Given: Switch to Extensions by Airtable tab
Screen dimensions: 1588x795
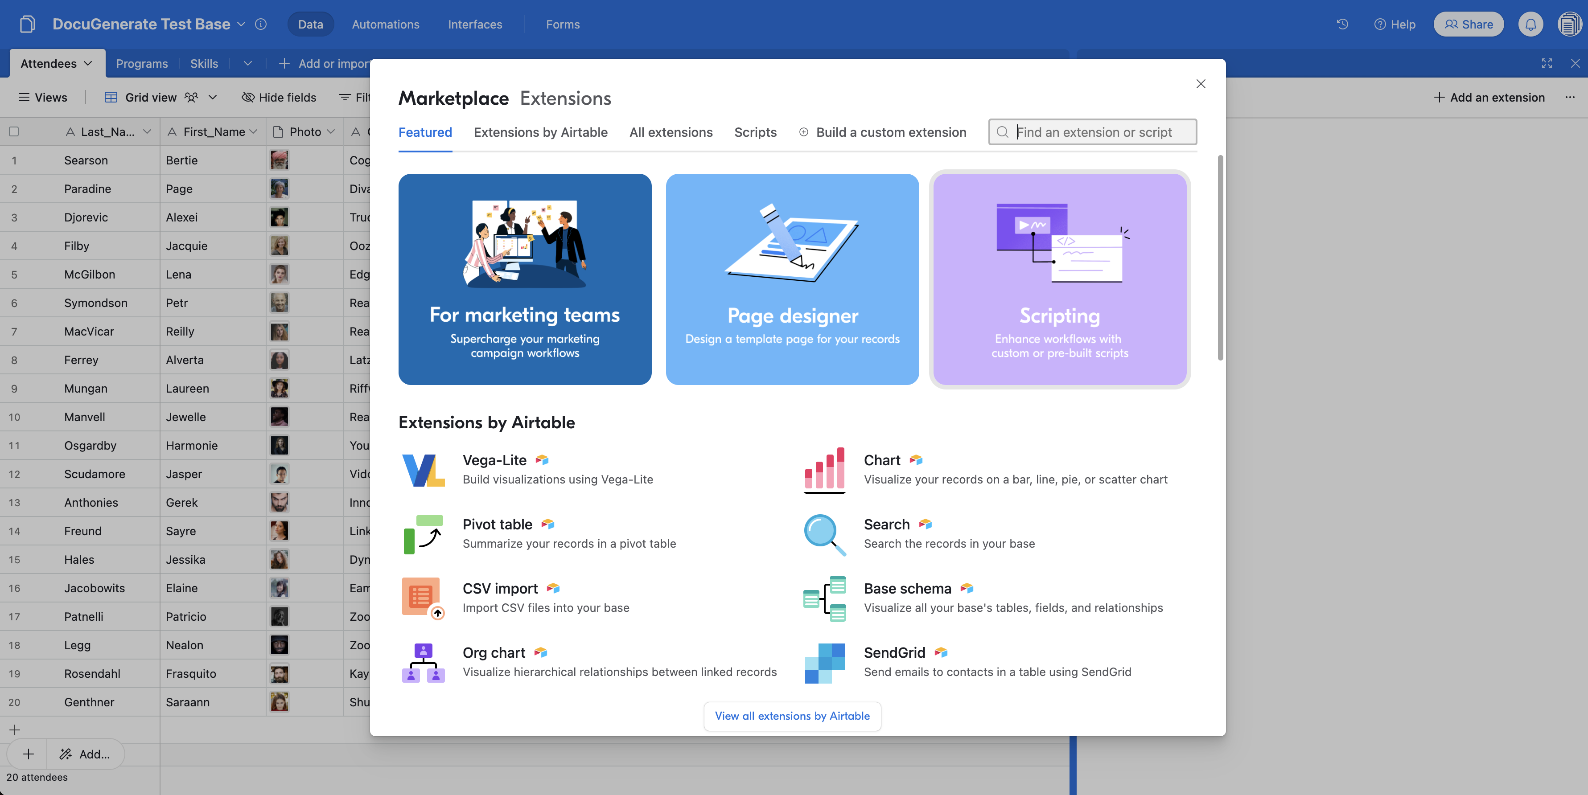Looking at the screenshot, I should 541,132.
